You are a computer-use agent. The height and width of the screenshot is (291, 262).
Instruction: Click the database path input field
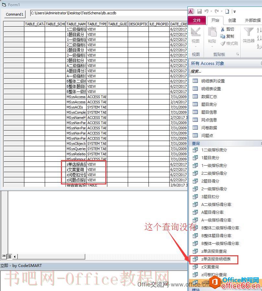coord(109,13)
